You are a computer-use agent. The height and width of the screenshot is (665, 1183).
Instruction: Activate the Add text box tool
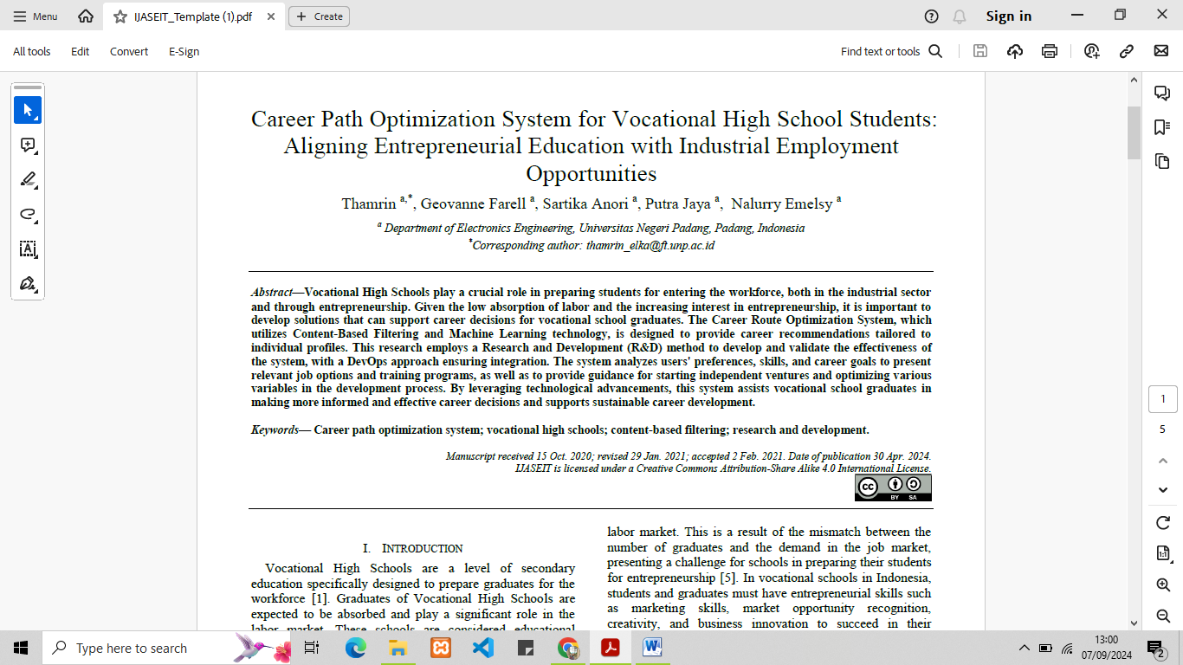tap(28, 249)
